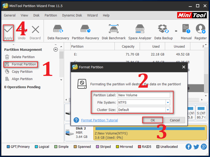Click 0 Operations Pending text
This screenshot has height=157, width=210.
tap(22, 87)
